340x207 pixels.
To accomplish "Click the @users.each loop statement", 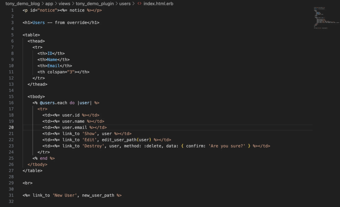I will (x=53, y=103).
